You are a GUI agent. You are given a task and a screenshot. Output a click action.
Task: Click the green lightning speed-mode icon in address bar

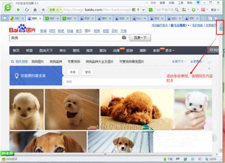[138, 10]
